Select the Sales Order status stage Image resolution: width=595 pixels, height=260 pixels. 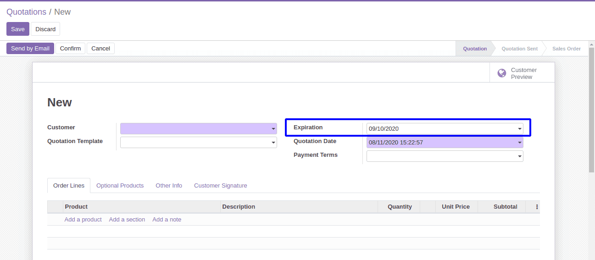567,49
